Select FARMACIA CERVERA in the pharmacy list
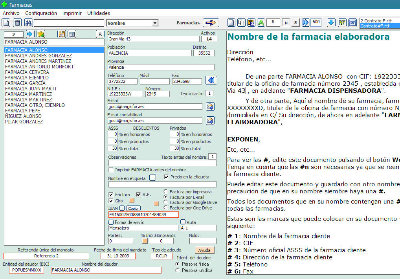Image resolution: width=400 pixels, height=279 pixels. point(27,72)
